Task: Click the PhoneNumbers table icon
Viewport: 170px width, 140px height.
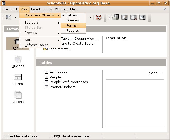Action: point(46,87)
